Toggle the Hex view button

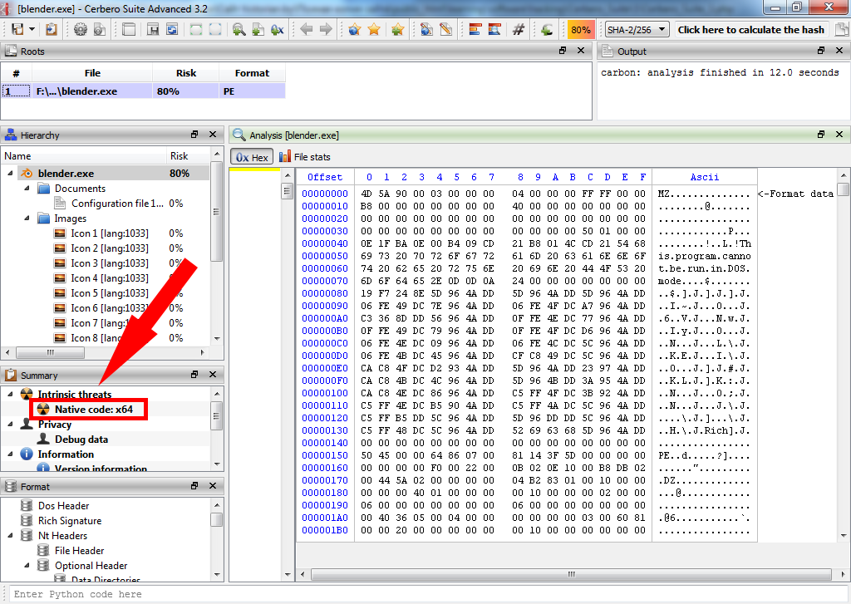tap(252, 156)
